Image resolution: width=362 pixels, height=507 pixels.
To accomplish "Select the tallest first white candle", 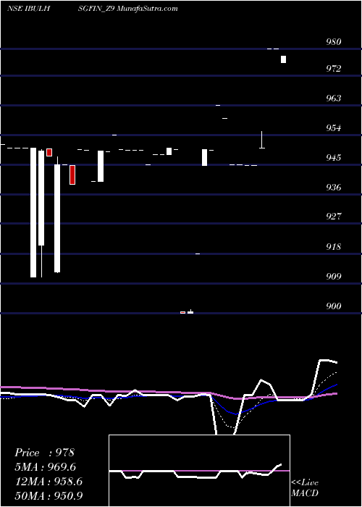I will (33, 212).
